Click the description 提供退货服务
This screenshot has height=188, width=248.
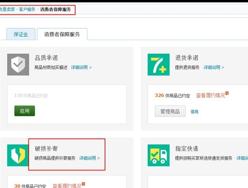point(187,67)
